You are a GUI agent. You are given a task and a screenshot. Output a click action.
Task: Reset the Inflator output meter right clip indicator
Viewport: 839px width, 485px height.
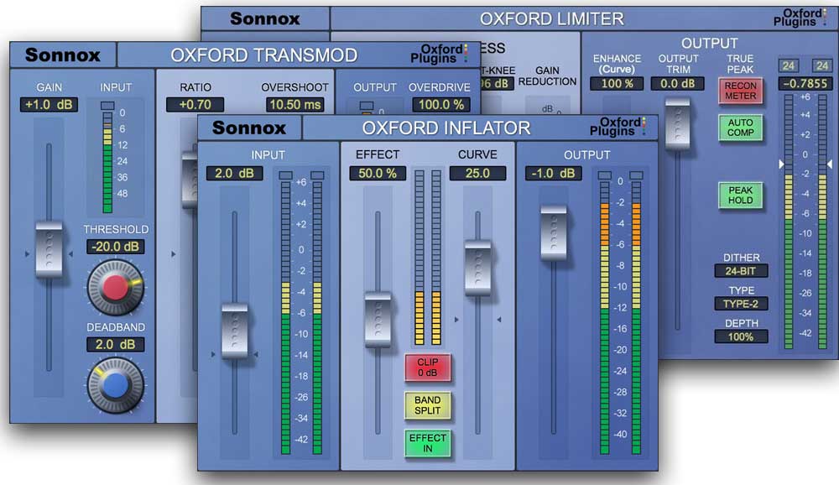pos(636,175)
